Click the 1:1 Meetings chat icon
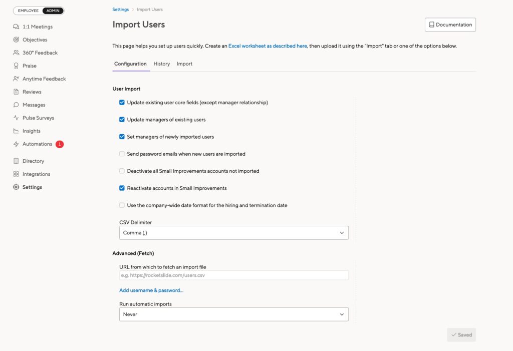513x351 pixels. point(16,27)
